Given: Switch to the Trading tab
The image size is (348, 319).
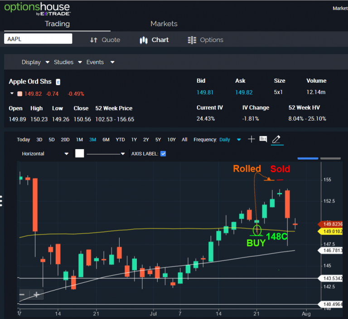Looking at the screenshot, I should click(x=57, y=23).
